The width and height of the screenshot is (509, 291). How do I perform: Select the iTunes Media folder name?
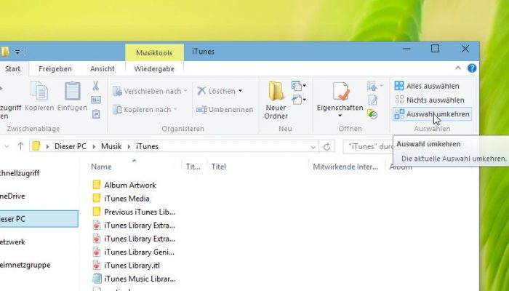point(127,199)
